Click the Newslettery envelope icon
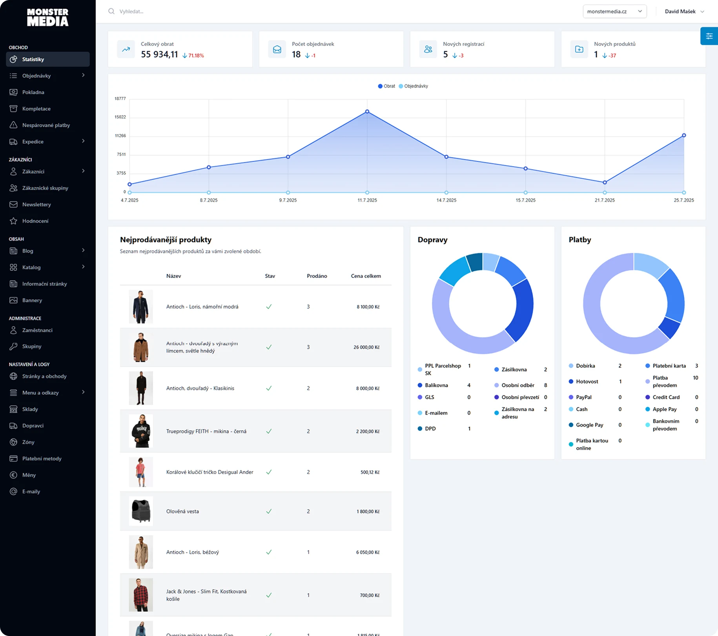718x636 pixels. point(13,205)
